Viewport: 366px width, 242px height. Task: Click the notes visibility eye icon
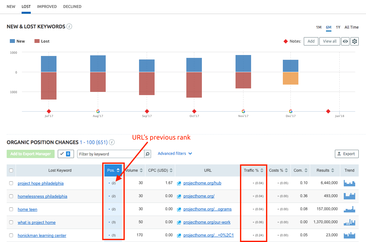tap(345, 41)
